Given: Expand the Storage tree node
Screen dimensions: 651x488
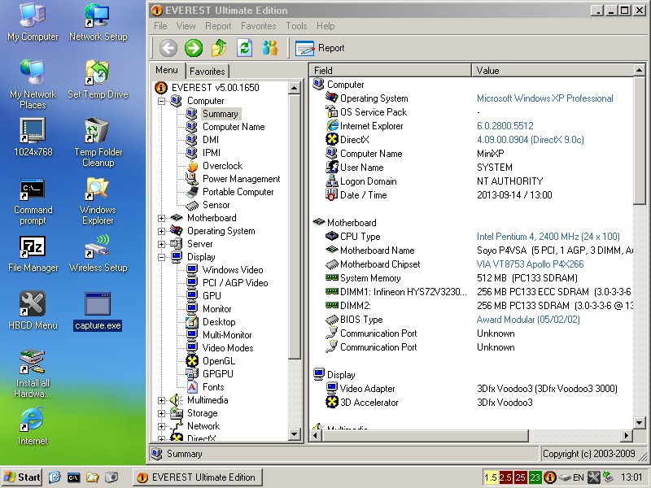Looking at the screenshot, I should pos(161,413).
